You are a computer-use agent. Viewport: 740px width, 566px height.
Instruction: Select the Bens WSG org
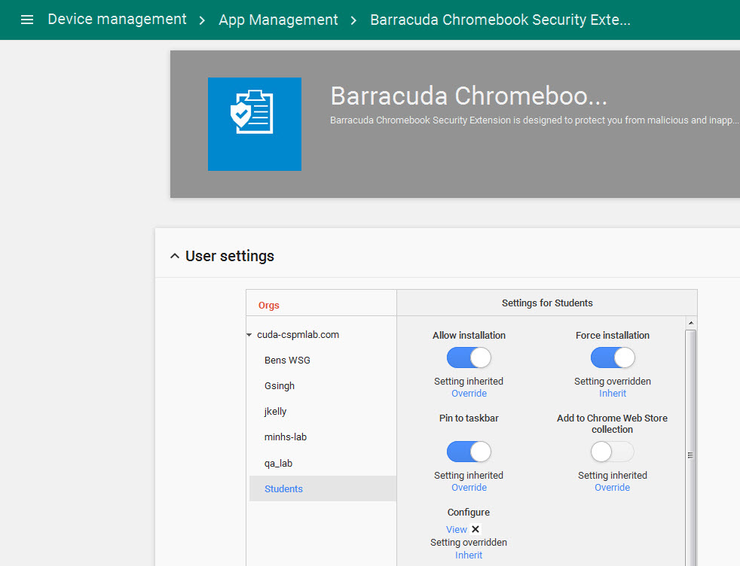point(287,360)
